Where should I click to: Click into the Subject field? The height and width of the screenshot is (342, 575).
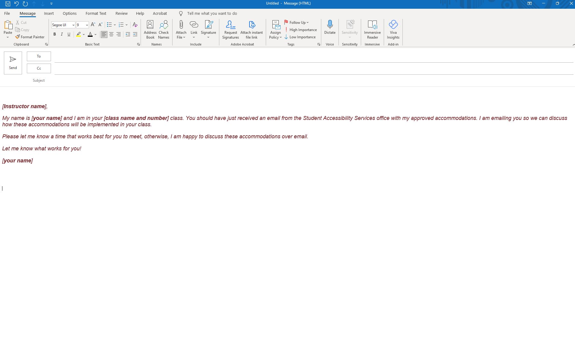pyautogui.click(x=314, y=80)
